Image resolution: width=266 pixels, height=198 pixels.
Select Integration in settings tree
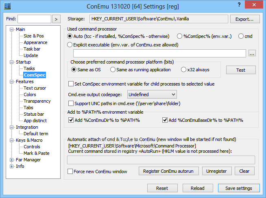[x=27, y=127]
